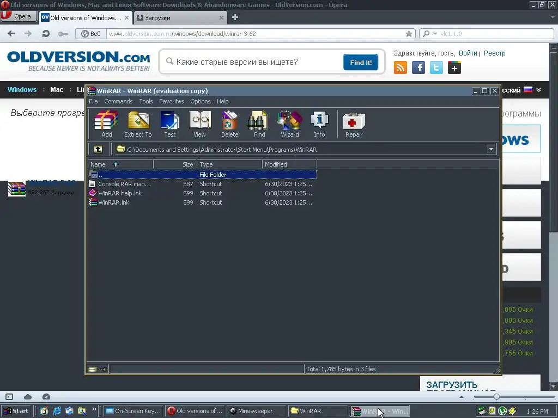
Task: Click Opera panels toggle icon at bottom left
Action: (9, 397)
